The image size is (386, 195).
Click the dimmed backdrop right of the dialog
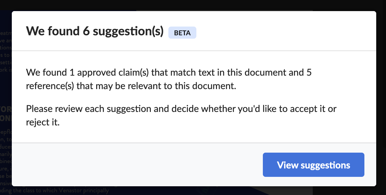coord(381,98)
